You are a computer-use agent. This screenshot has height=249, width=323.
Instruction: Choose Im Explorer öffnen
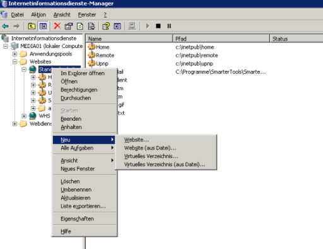84,73
